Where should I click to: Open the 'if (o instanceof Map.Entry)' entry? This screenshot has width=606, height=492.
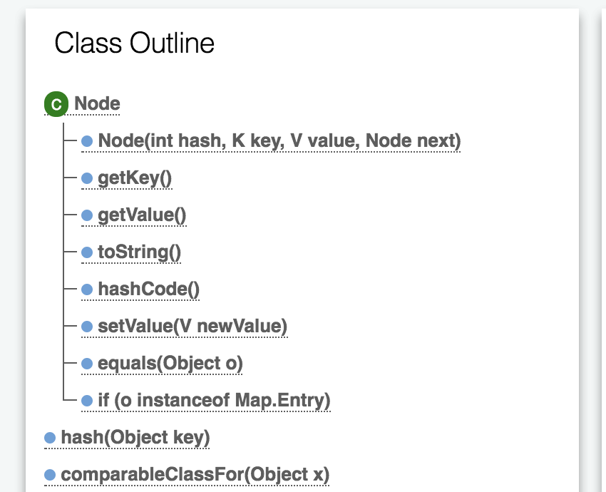pos(214,401)
